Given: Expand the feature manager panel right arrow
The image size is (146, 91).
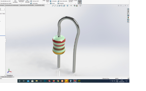Looking at the screenshot, I should pyautogui.click(x=4, y=9).
